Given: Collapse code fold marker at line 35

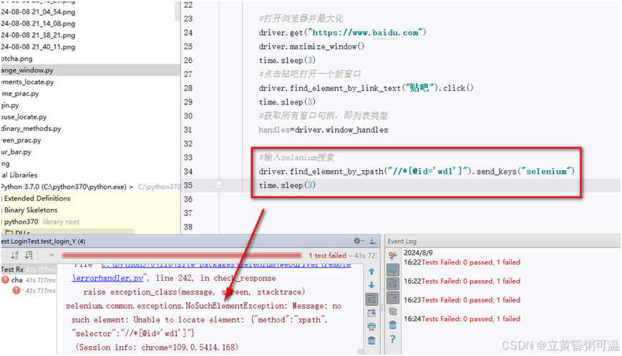Looking at the screenshot, I should click(x=219, y=185).
